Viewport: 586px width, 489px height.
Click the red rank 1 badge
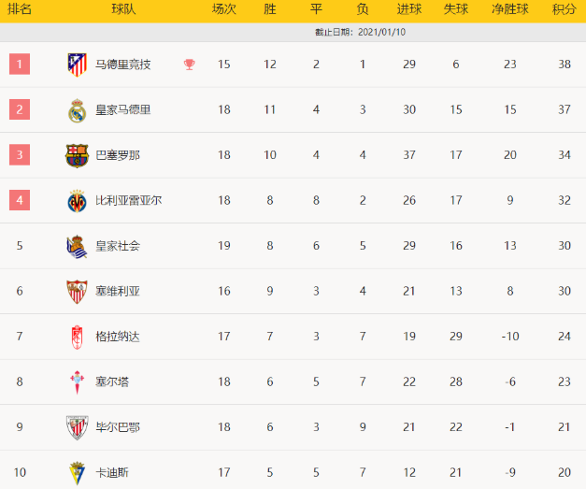tap(20, 65)
